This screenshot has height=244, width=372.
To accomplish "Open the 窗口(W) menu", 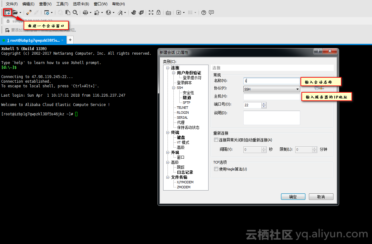I will point(101,4).
